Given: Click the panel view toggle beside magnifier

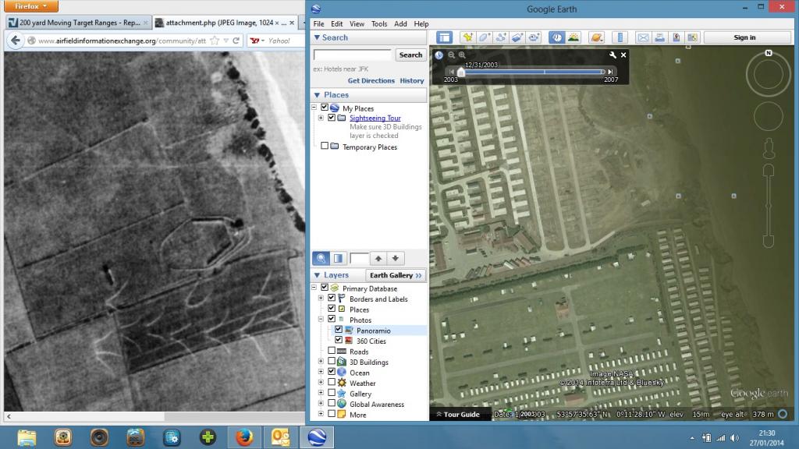Looking at the screenshot, I should [338, 259].
